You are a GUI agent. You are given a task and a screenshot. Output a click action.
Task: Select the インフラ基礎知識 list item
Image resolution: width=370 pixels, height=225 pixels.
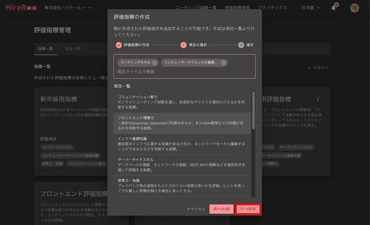(x=183, y=144)
